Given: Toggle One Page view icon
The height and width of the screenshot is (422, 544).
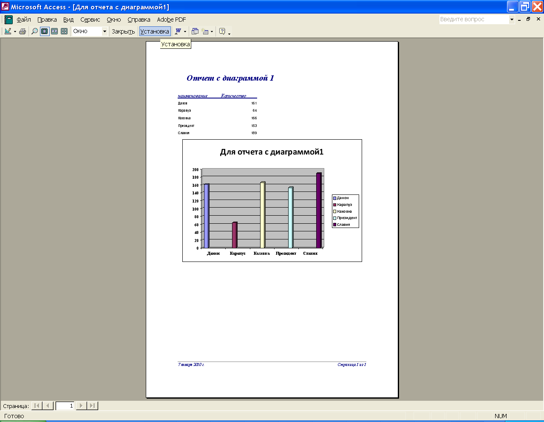Looking at the screenshot, I should pos(45,31).
